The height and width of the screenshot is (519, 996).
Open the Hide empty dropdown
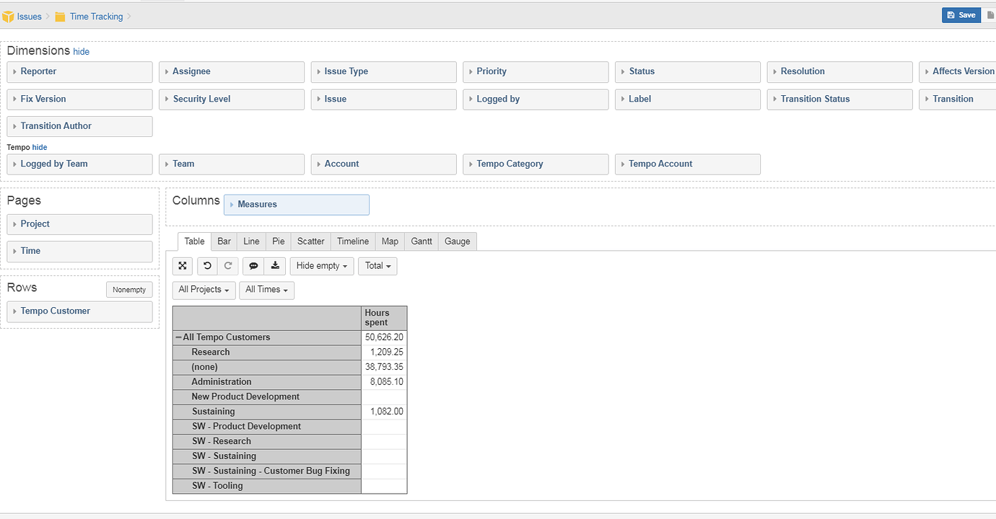321,265
